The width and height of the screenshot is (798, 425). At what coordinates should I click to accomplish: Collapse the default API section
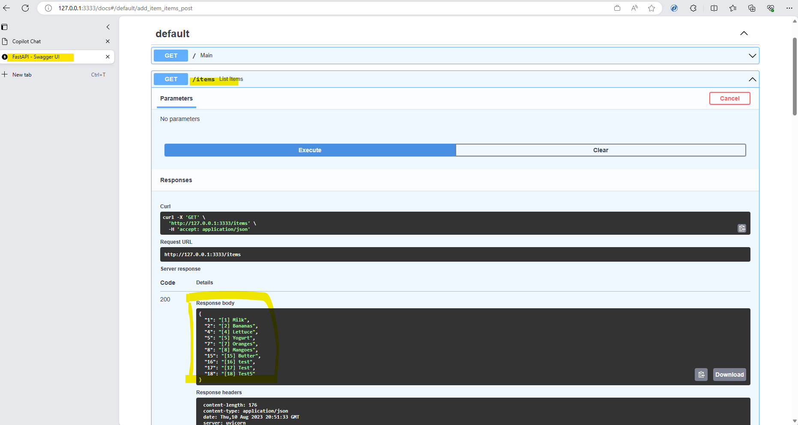point(744,33)
